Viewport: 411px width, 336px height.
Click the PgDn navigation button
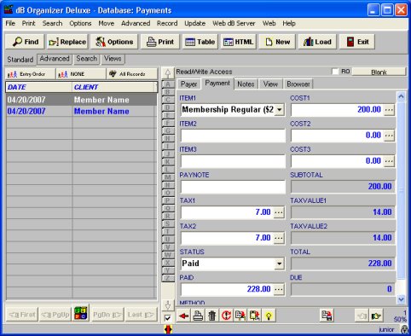[x=107, y=315]
